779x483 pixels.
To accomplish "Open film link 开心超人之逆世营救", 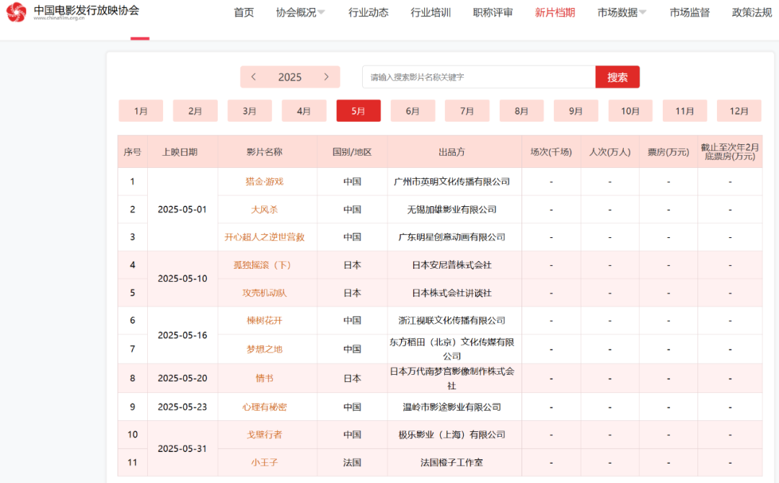I will (264, 237).
